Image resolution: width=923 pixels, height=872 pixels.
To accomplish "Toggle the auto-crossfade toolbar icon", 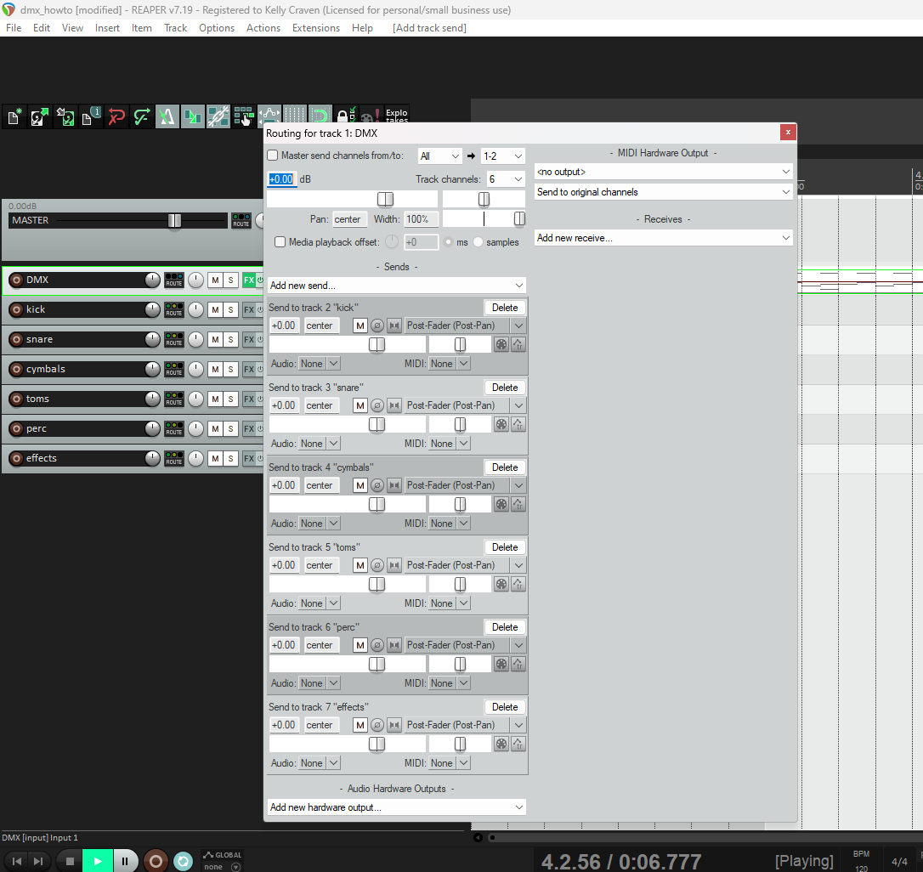I will (x=192, y=117).
